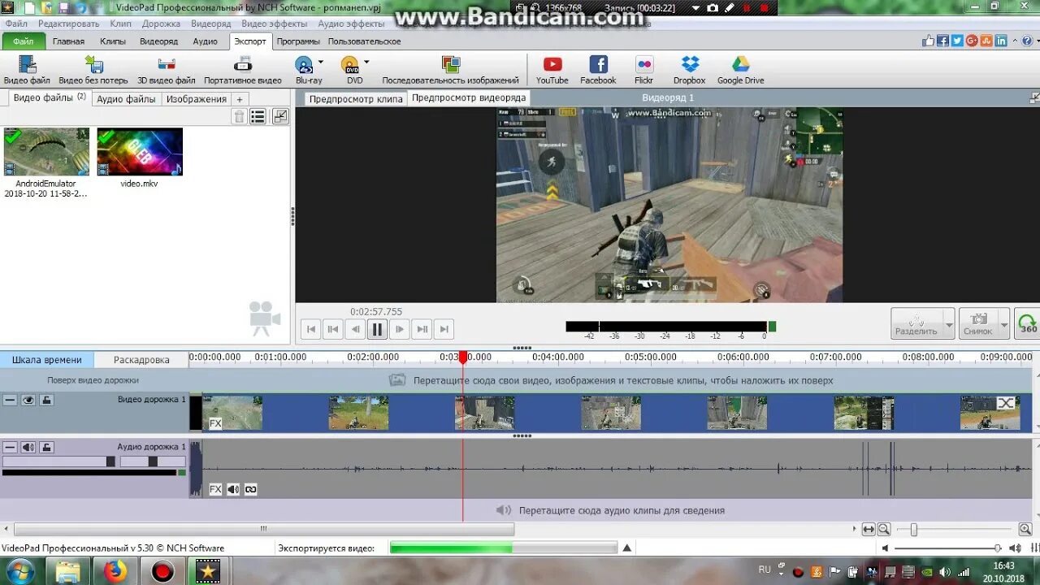
Task: Jump to end of sequence
Action: [x=444, y=329]
